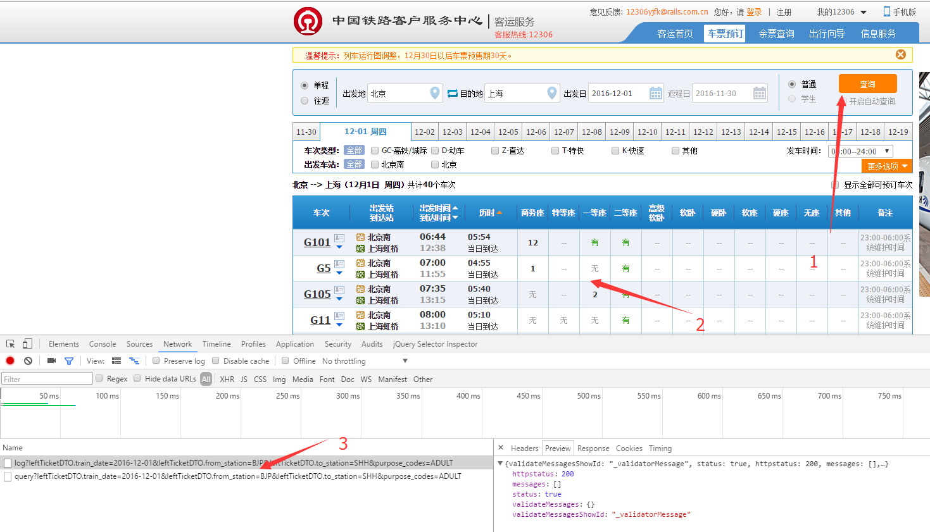The image size is (930, 532).
Task: Open No throttling dropdown
Action: [365, 361]
